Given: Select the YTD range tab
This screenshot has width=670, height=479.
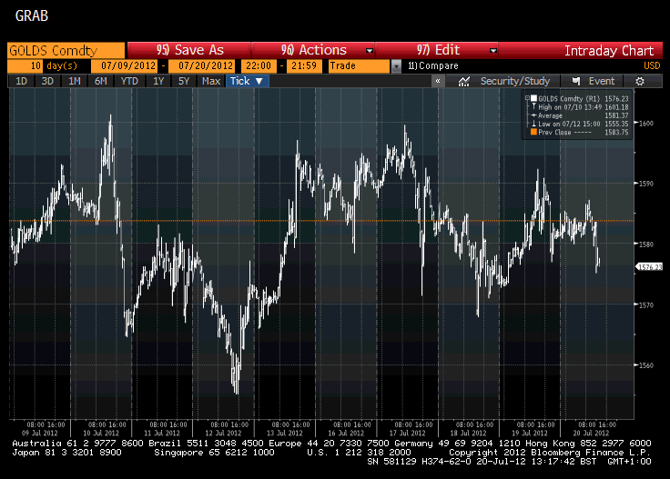Looking at the screenshot, I should [x=129, y=81].
